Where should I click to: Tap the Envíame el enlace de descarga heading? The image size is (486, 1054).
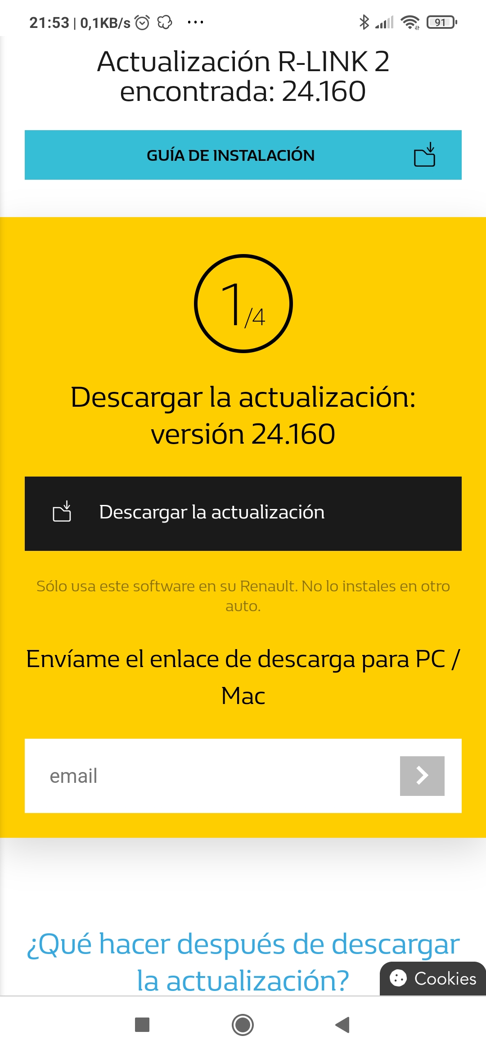243,677
